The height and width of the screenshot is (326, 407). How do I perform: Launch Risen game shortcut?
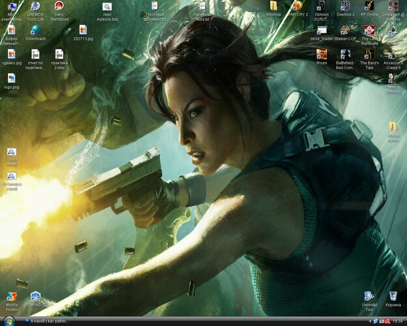321,54
